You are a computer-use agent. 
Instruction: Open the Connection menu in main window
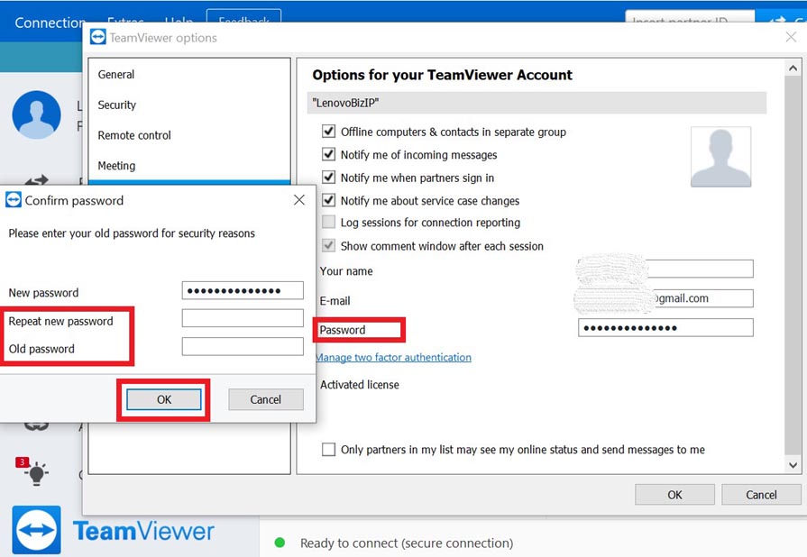[50, 23]
